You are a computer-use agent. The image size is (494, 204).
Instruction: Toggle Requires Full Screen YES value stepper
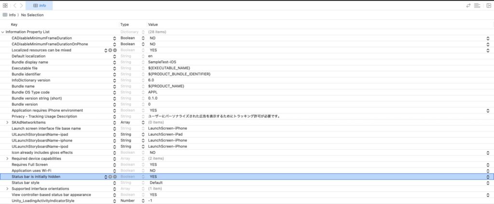coord(489,165)
